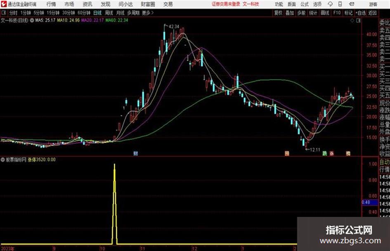The image size is (390, 251).
Task: Click the green 跌 event marker
Action: tap(324, 153)
